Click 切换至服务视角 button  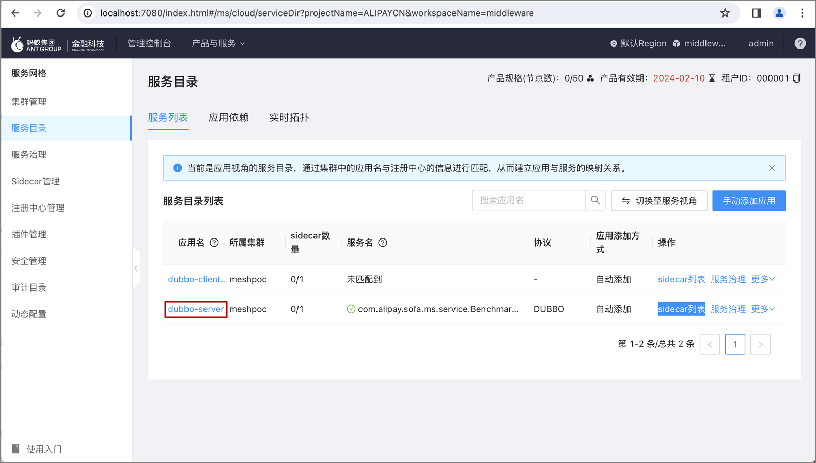click(659, 201)
